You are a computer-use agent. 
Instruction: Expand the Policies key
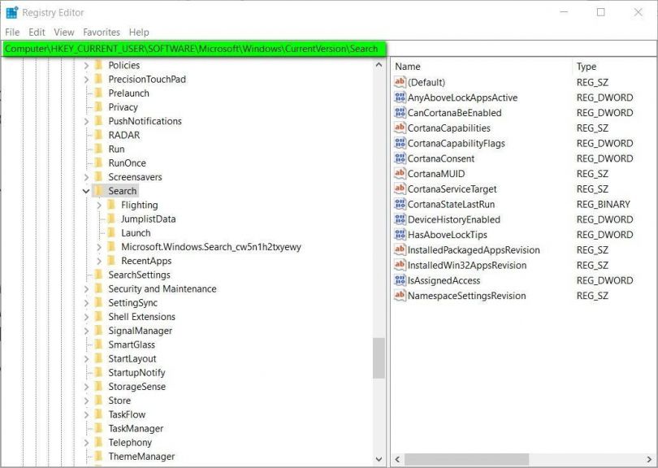pyautogui.click(x=86, y=65)
